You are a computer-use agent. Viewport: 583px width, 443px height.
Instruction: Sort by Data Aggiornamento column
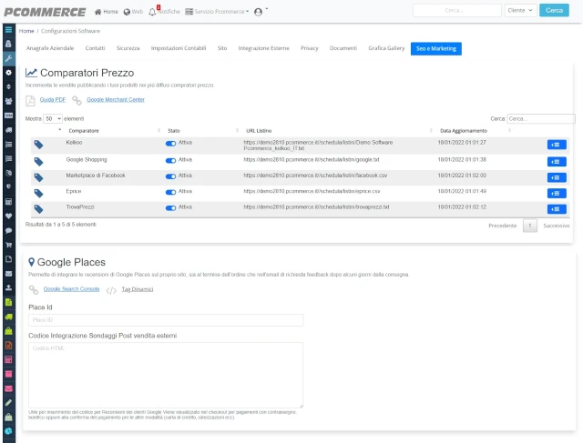pos(464,131)
